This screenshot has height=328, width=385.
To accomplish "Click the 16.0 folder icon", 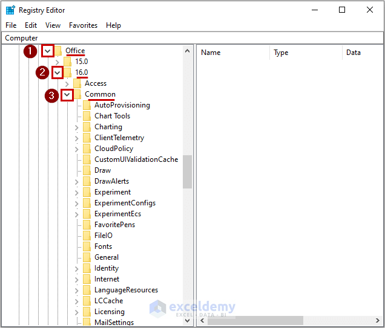I will (x=67, y=72).
